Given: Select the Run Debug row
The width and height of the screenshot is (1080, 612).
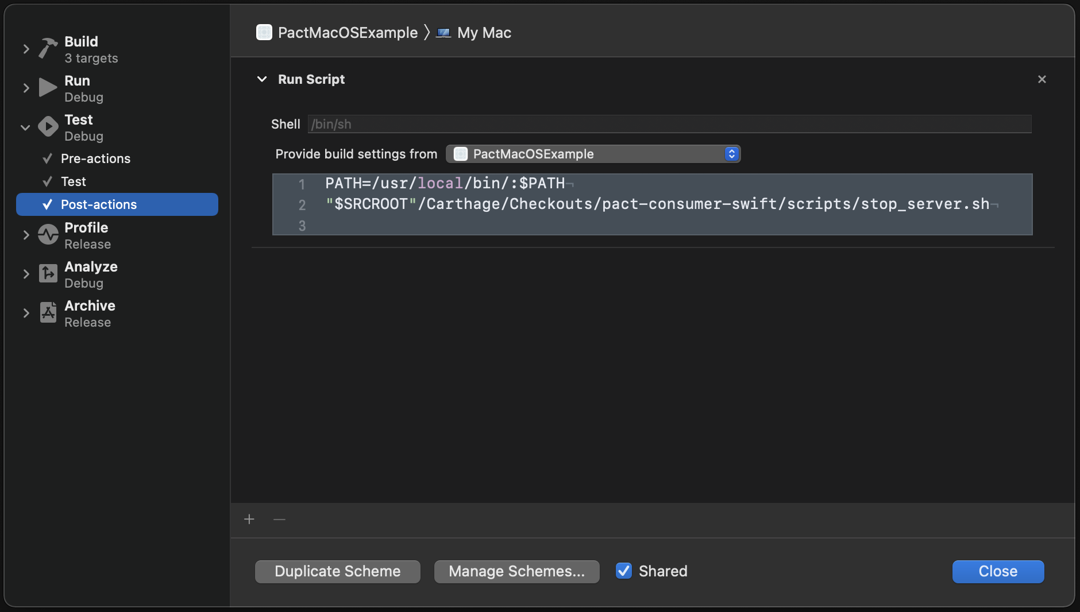Looking at the screenshot, I should point(117,88).
